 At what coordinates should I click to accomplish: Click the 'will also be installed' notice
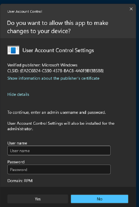(61, 126)
